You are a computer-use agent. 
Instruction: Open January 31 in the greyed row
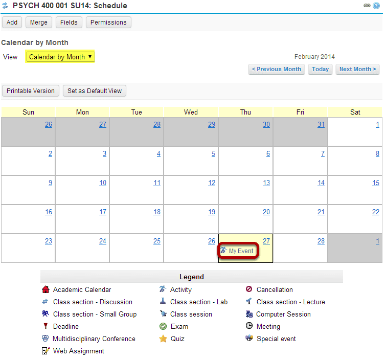[321, 124]
